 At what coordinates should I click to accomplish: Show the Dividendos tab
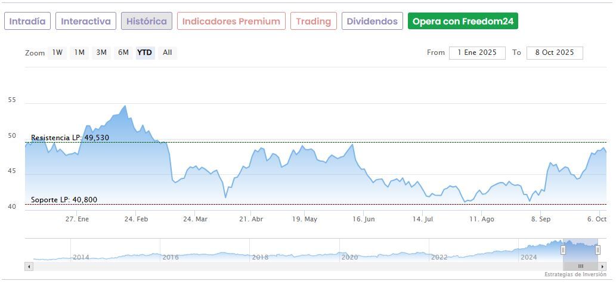372,21
